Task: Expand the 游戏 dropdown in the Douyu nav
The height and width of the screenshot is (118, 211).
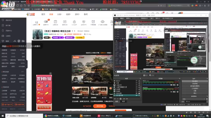Action: (x=77, y=14)
